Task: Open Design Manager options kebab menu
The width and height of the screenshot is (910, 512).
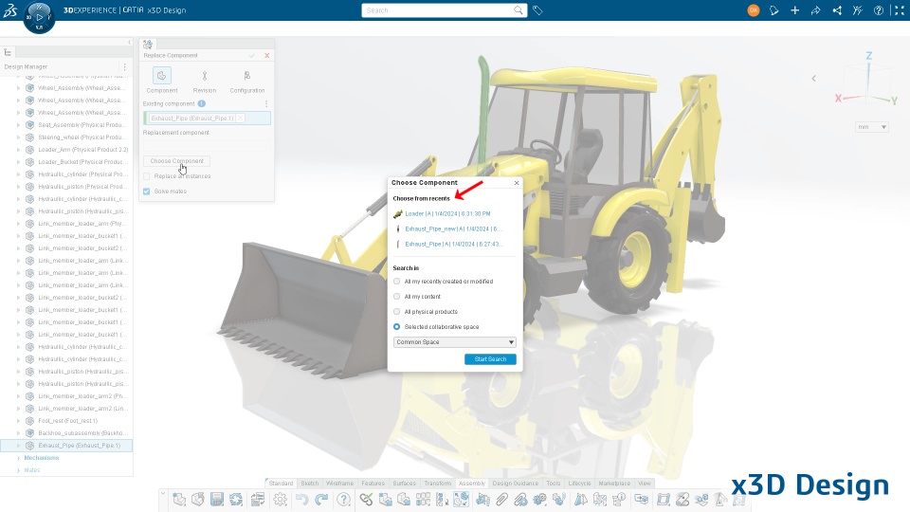Action: click(125, 66)
